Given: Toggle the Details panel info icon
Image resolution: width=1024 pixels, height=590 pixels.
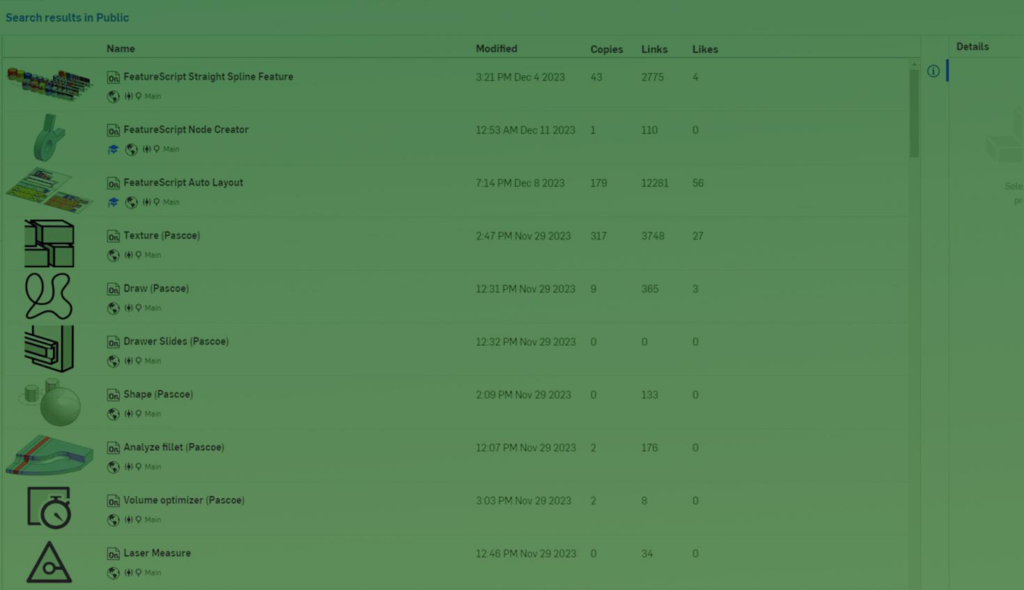Looking at the screenshot, I should click(933, 71).
